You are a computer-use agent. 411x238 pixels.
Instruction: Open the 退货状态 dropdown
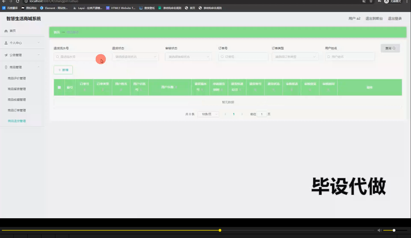[135, 57]
